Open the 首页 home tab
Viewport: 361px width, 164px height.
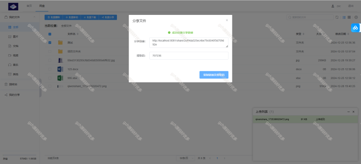point(29,6)
